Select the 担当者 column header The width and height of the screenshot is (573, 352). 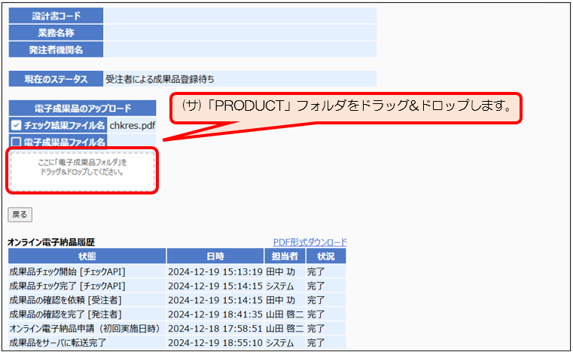[x=285, y=256]
